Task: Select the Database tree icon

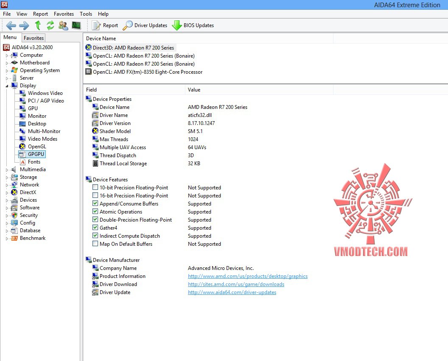Action: click(x=14, y=230)
